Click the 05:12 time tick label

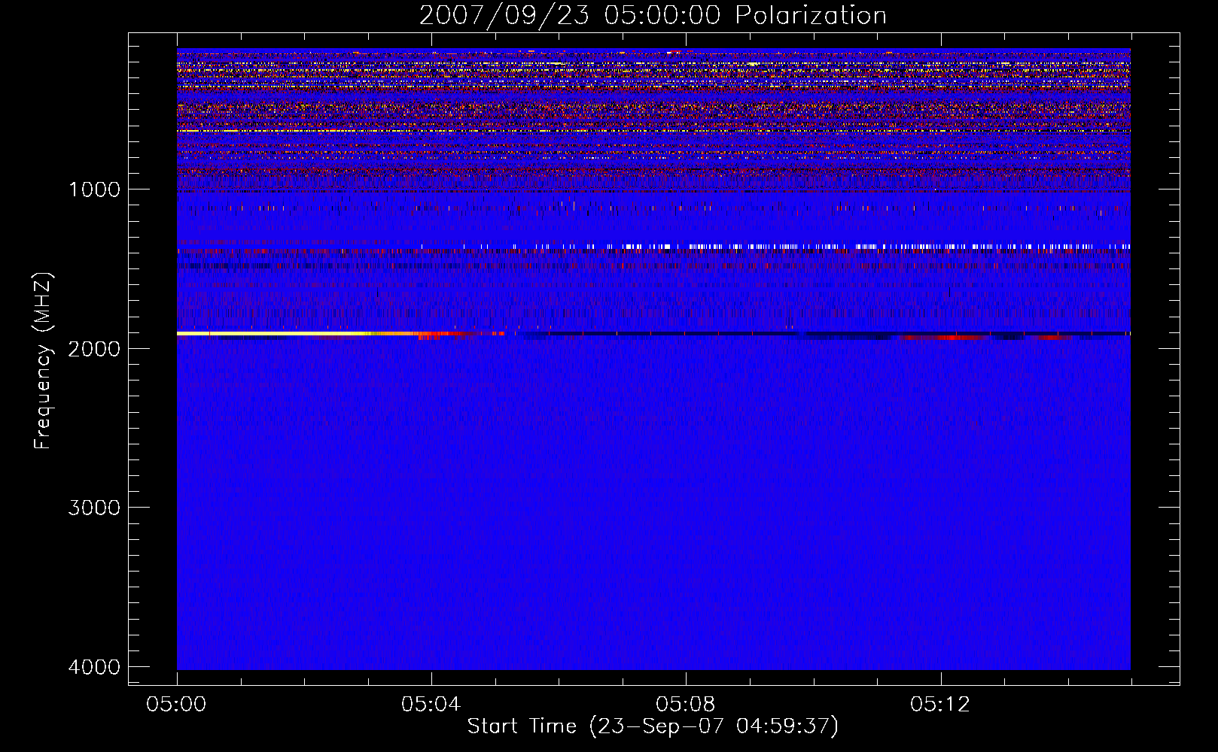(940, 705)
